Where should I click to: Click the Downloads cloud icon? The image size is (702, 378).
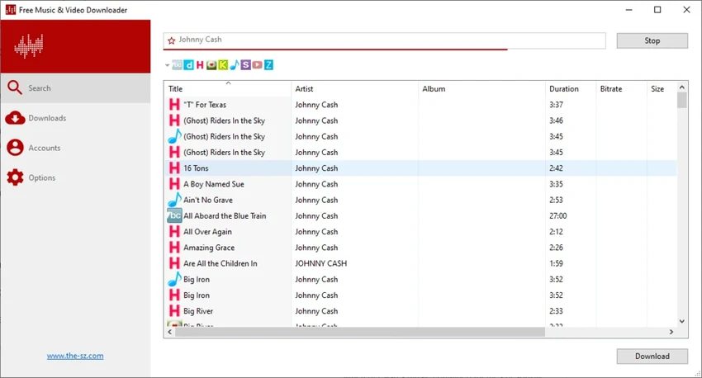pos(15,118)
